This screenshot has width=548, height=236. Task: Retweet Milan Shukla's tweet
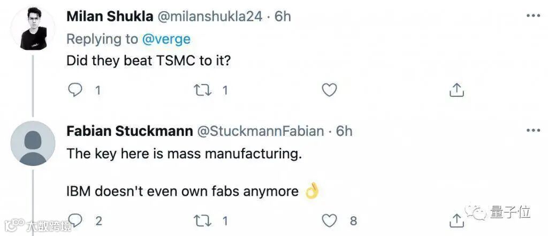point(203,90)
